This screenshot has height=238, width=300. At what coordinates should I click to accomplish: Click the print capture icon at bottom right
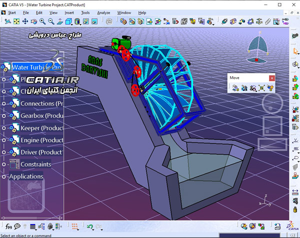277,226
